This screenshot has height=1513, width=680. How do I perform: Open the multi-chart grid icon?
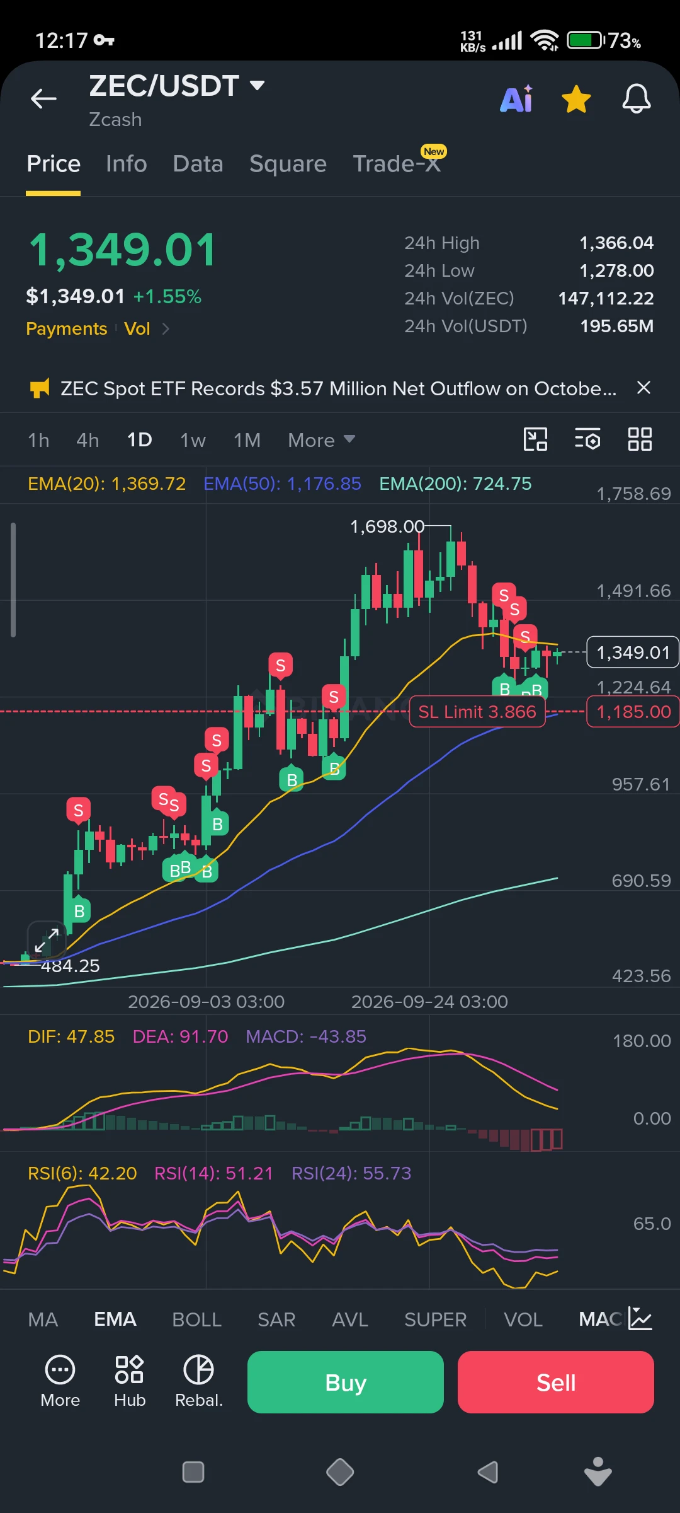(x=640, y=439)
